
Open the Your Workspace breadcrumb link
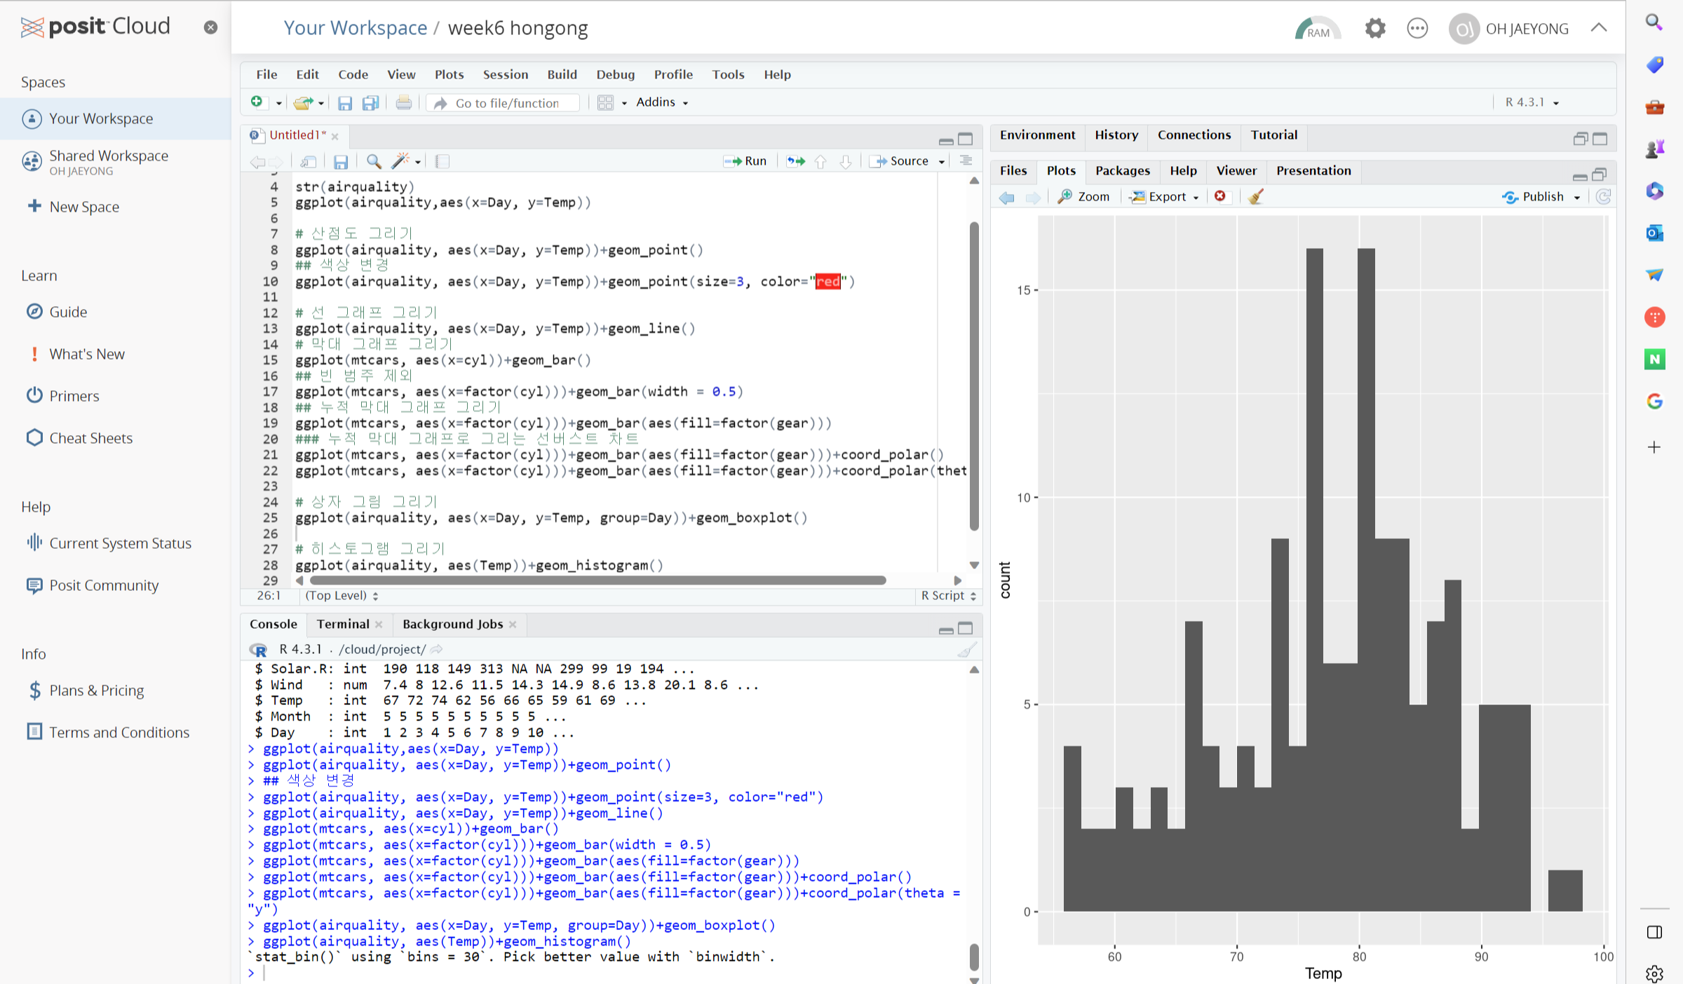(x=355, y=28)
